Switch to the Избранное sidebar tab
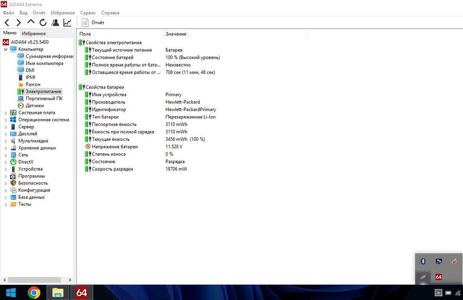The height and width of the screenshot is (300, 463). pos(34,33)
